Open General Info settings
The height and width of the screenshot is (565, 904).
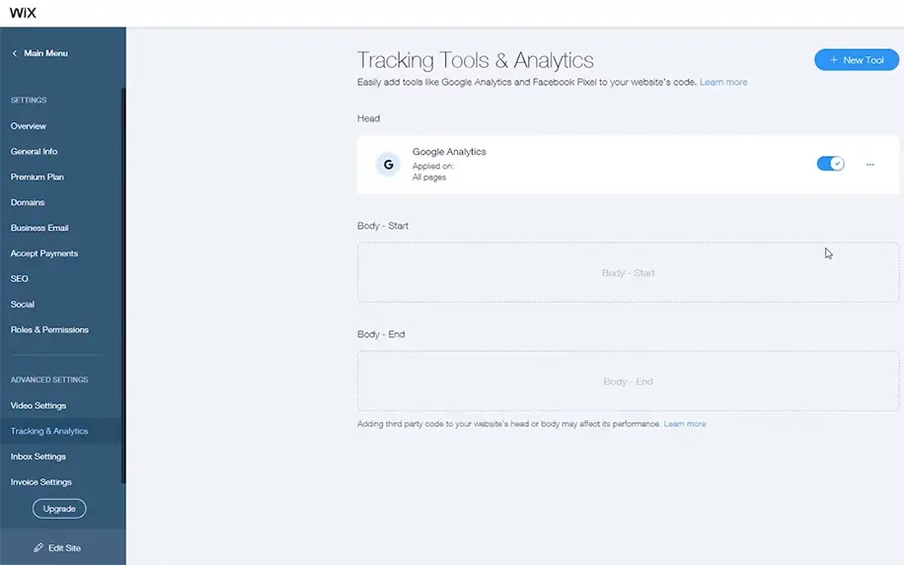[x=34, y=152]
